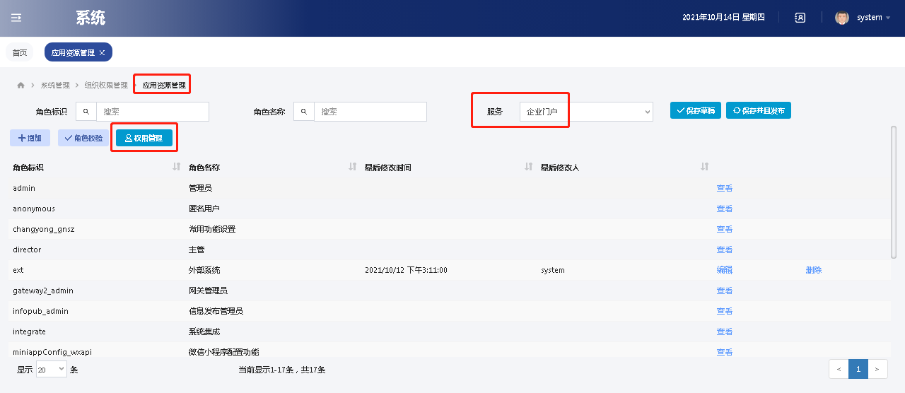Switch to the 首页 tab
Viewport: 905px width, 393px height.
click(20, 52)
